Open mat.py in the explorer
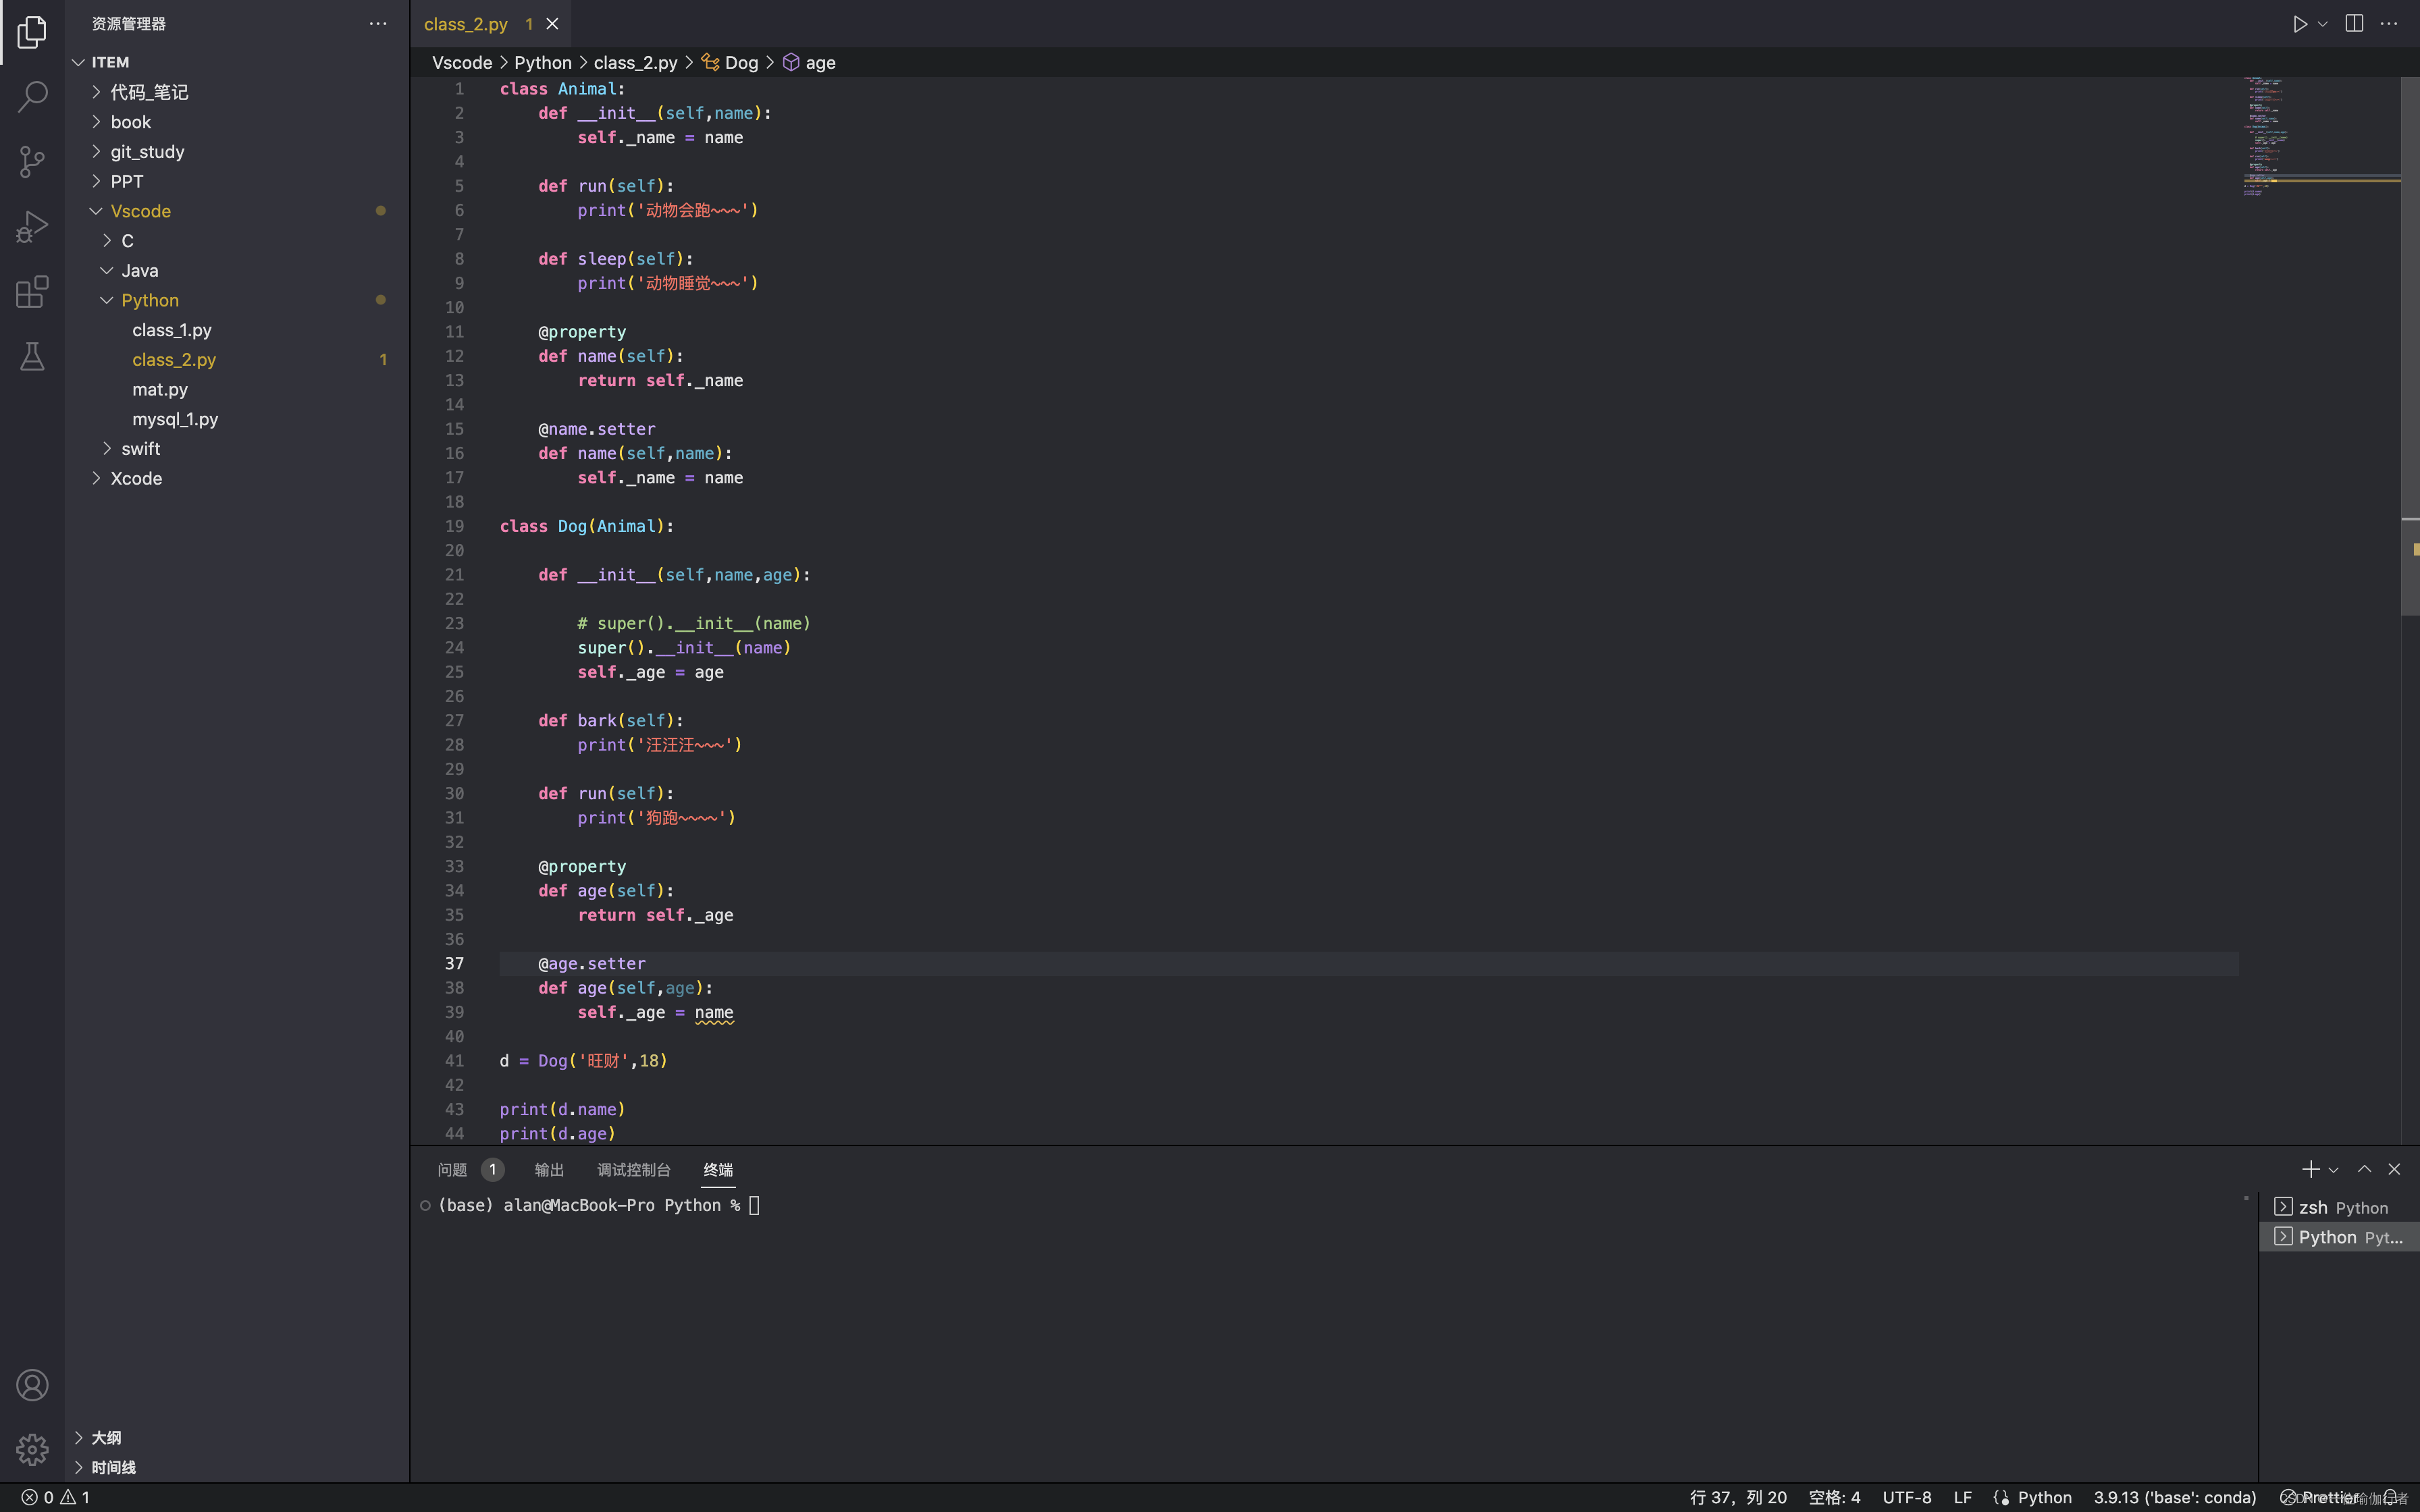Image resolution: width=2420 pixels, height=1512 pixels. point(237,389)
